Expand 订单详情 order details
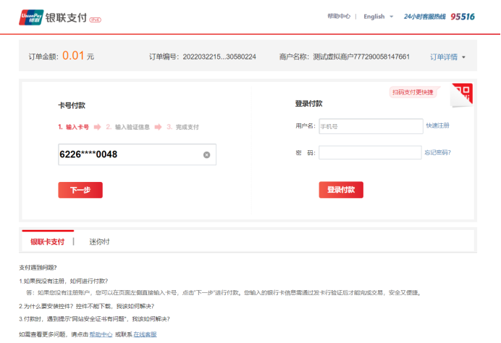 [447, 57]
